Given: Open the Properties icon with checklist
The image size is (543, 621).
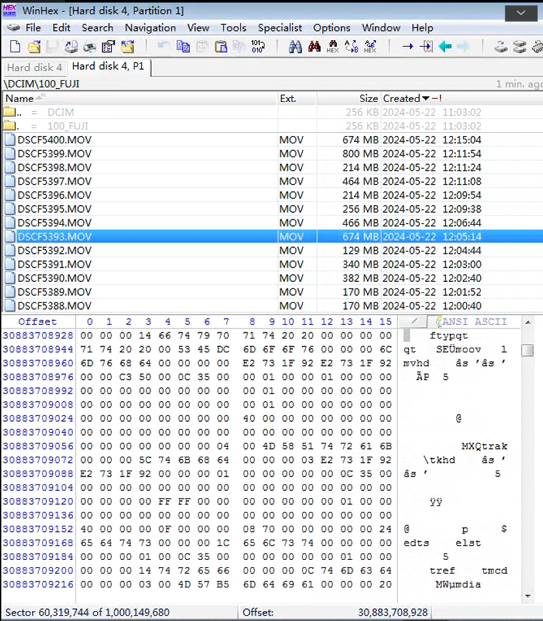Looking at the screenshot, I should pyautogui.click(x=108, y=47).
